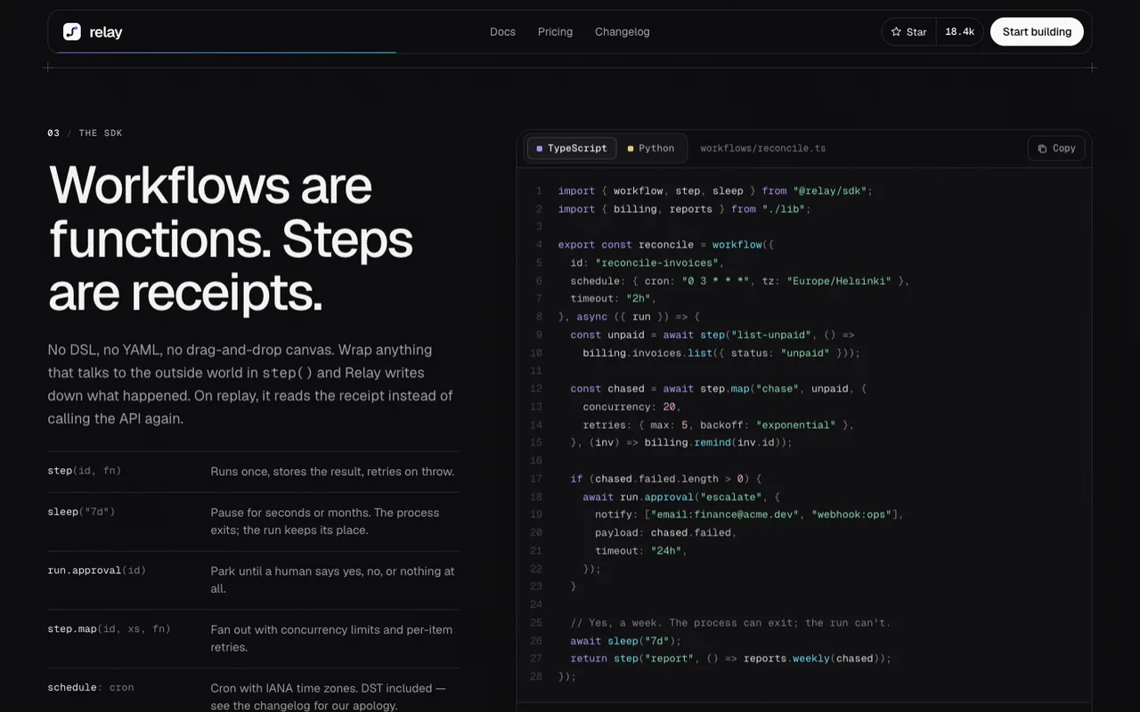This screenshot has height=712, width=1140.
Task: Click the "Europe/Helsinki" timezone string
Action: click(839, 280)
